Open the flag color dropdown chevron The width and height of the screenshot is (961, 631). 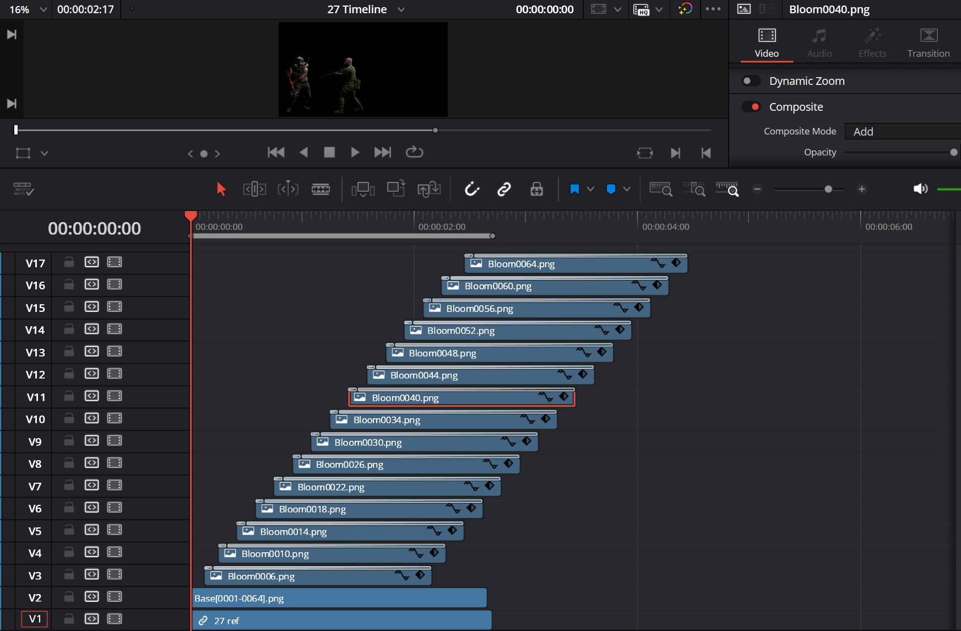pos(590,189)
